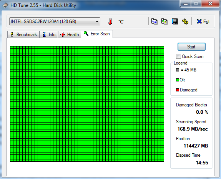This screenshot has height=179, width=221.
Task: Switch to the Health tab
Action: pos(70,35)
